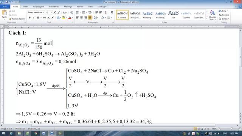Undo the last action
This screenshot has height=136, width=242.
tap(10, 2)
